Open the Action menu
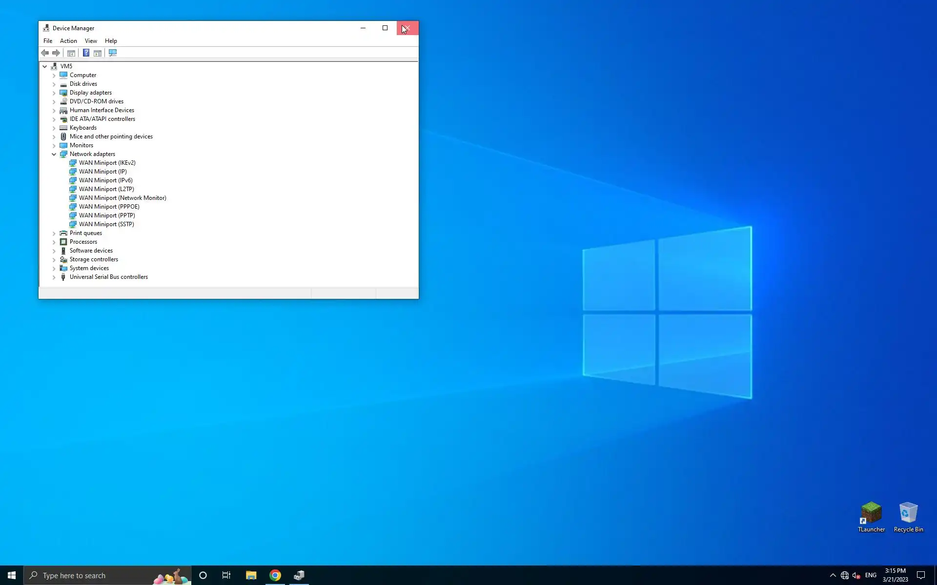This screenshot has width=937, height=585. pyautogui.click(x=68, y=41)
